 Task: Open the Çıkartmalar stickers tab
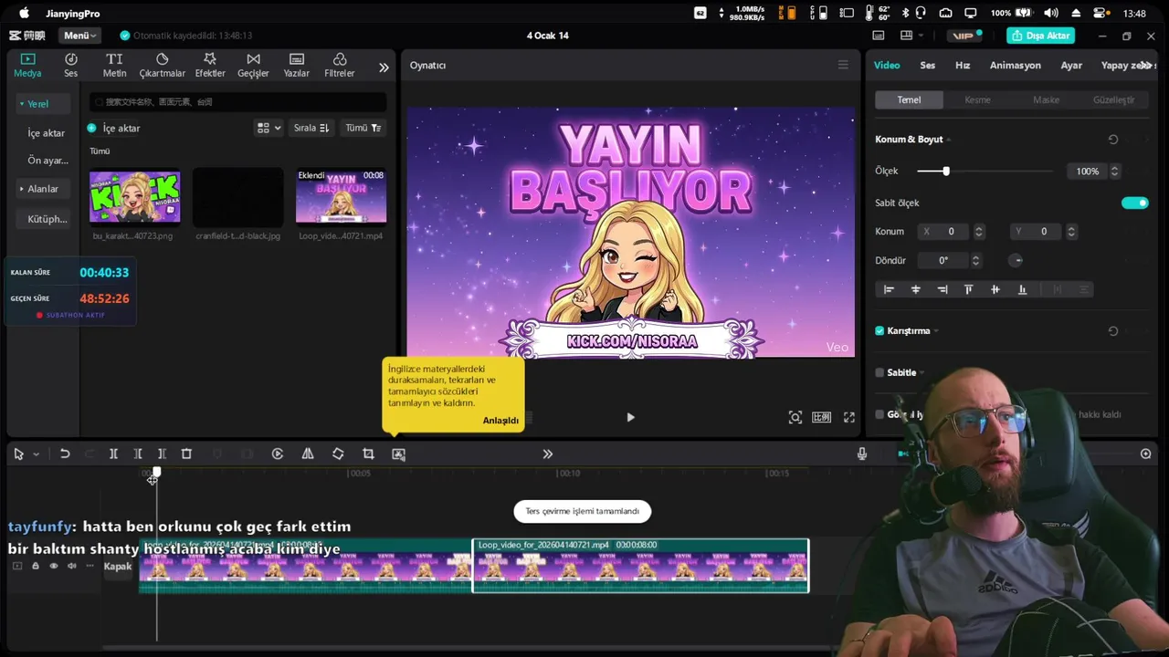coord(162,65)
